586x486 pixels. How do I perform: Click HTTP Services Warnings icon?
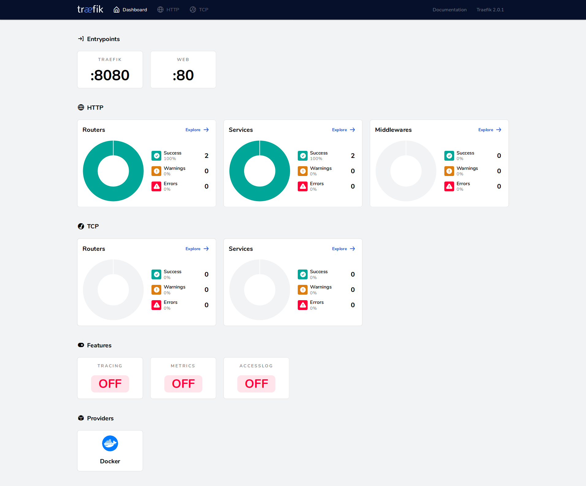[303, 171]
